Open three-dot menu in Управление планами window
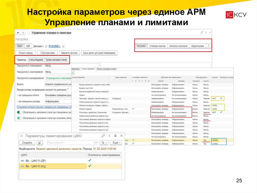 [x=206, y=32]
